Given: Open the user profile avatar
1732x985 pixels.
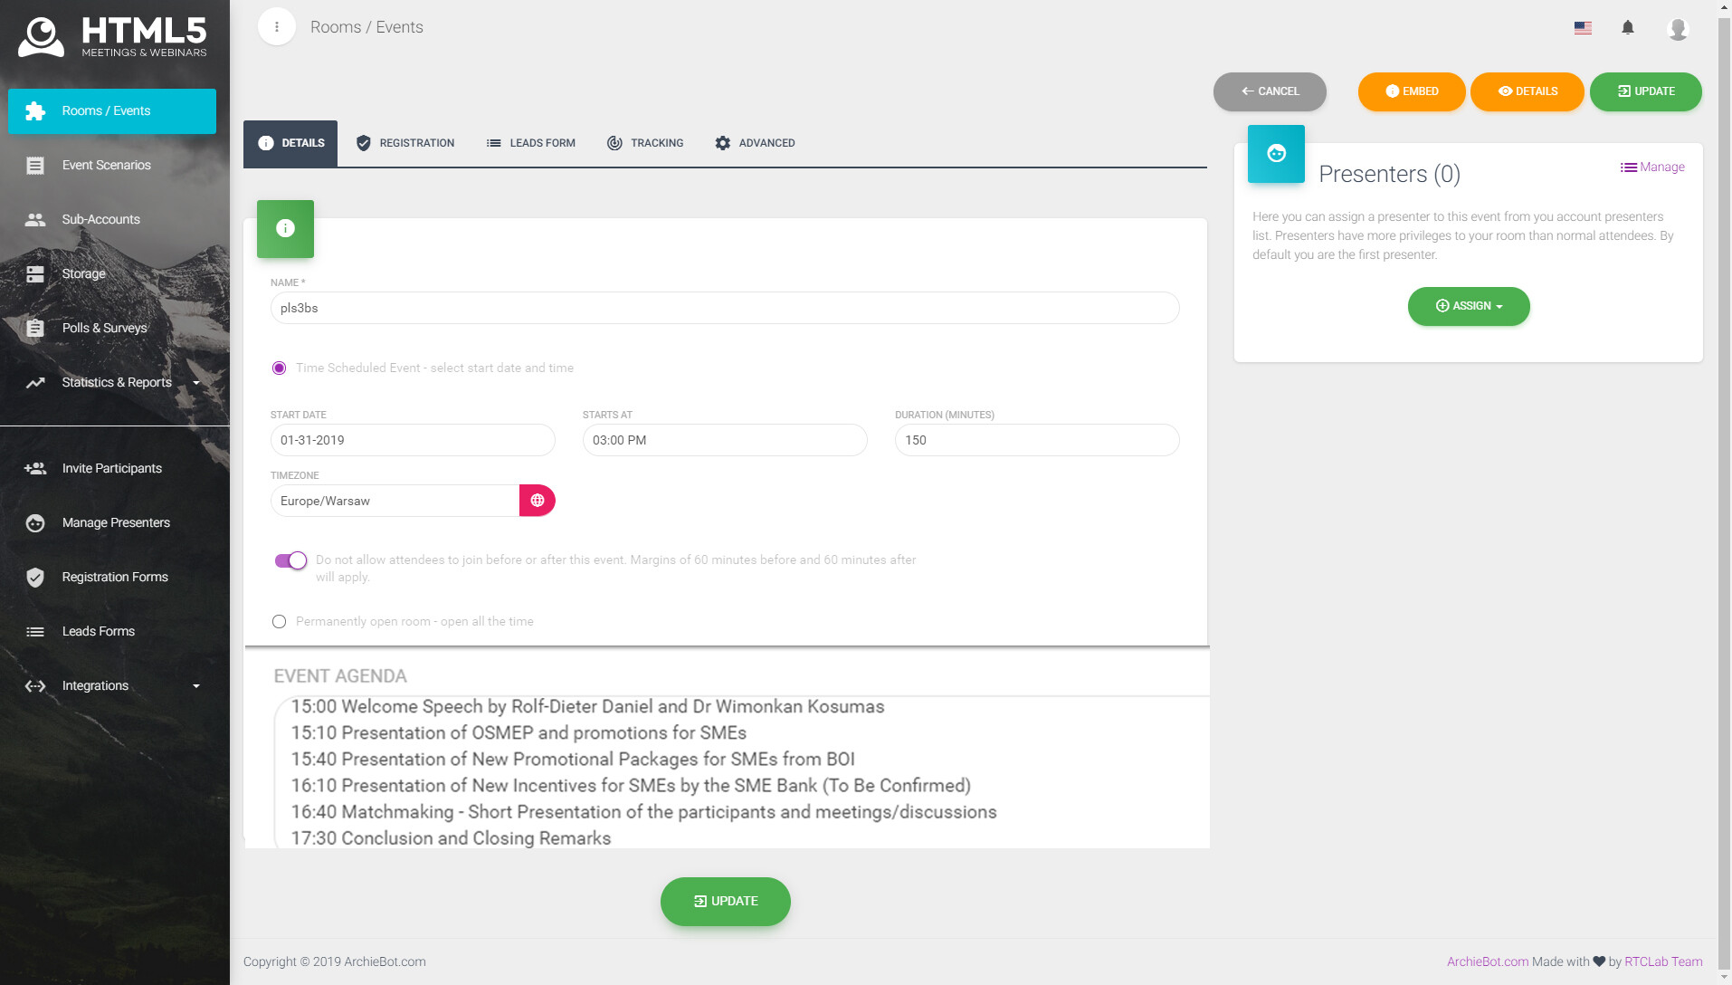Looking at the screenshot, I should pyautogui.click(x=1678, y=28).
